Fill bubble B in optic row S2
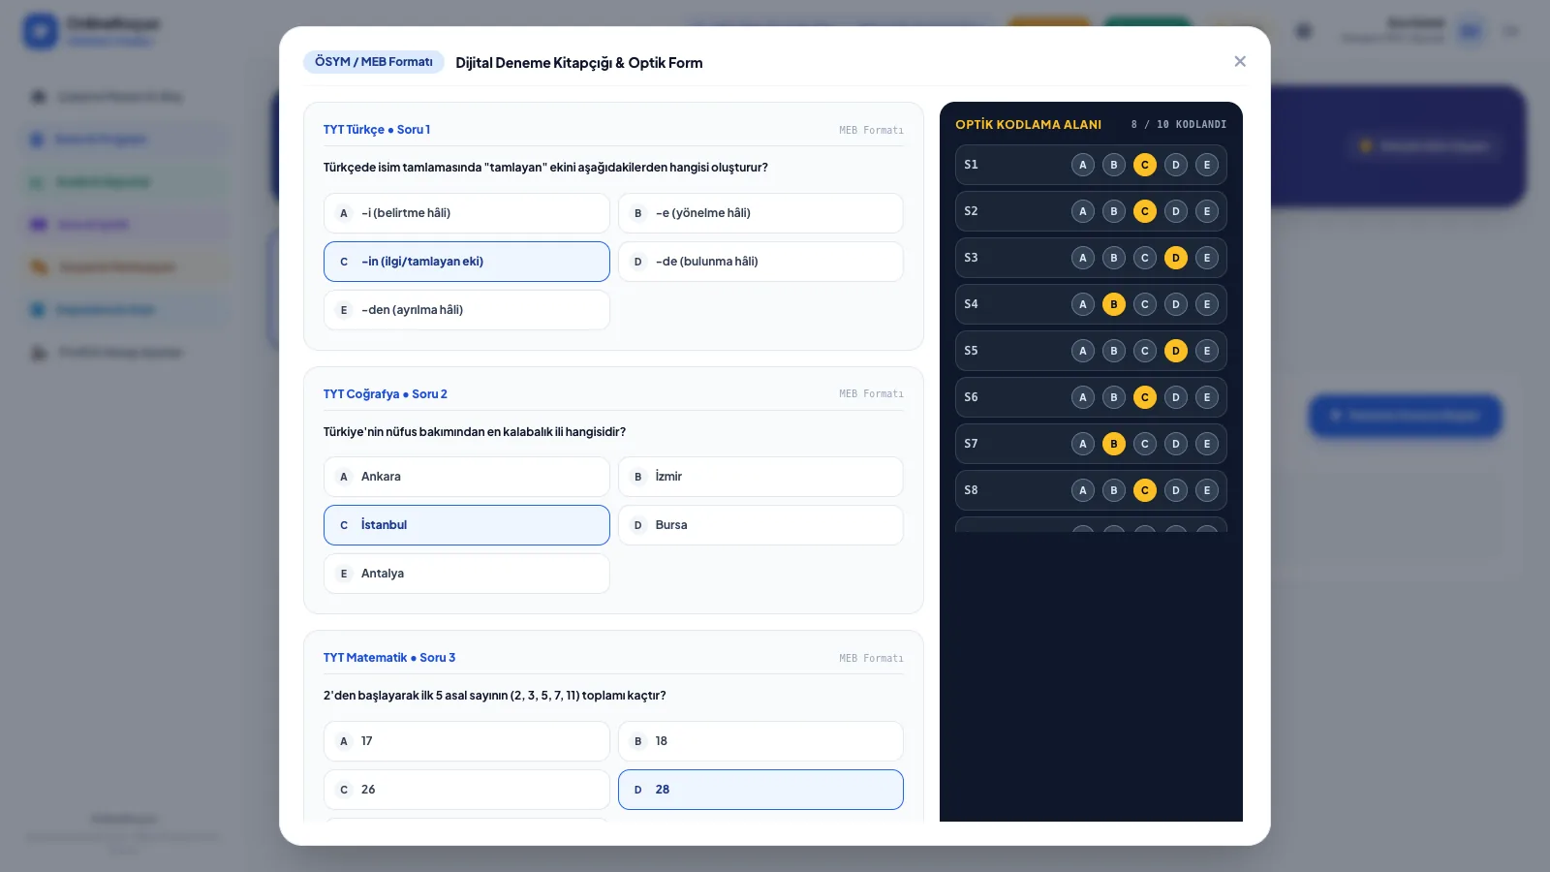1550x872 pixels. (x=1114, y=211)
